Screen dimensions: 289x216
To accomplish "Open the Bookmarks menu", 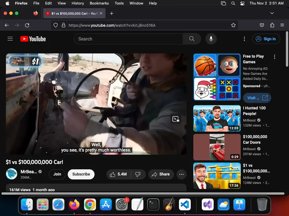I will pos(99,3).
